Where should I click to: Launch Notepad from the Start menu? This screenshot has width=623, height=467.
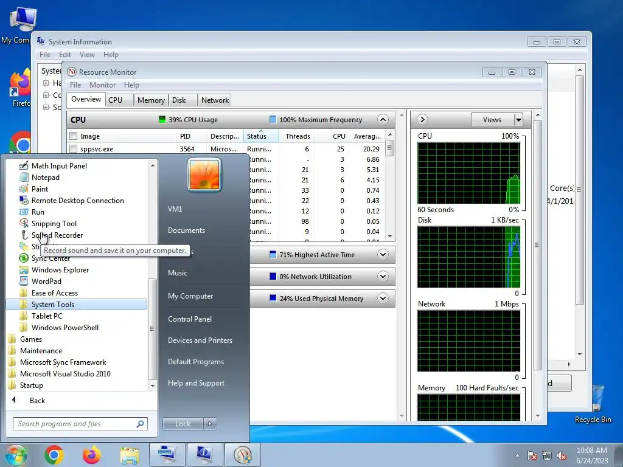(45, 177)
